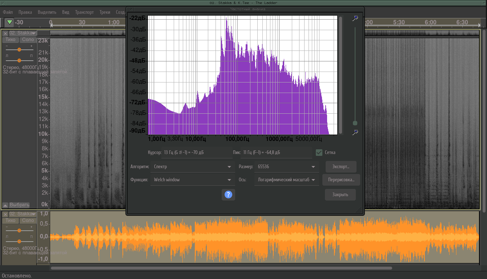The height and width of the screenshot is (279, 487).
Task: Adjust the waveform track gain slider knob
Action: 19,230
